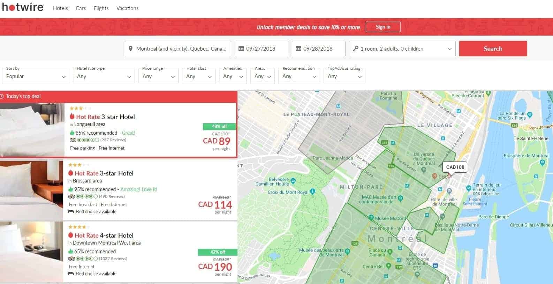Click the Croix du Mont Royal map pin
Image resolution: width=553 pixels, height=284 pixels.
(x=312, y=192)
